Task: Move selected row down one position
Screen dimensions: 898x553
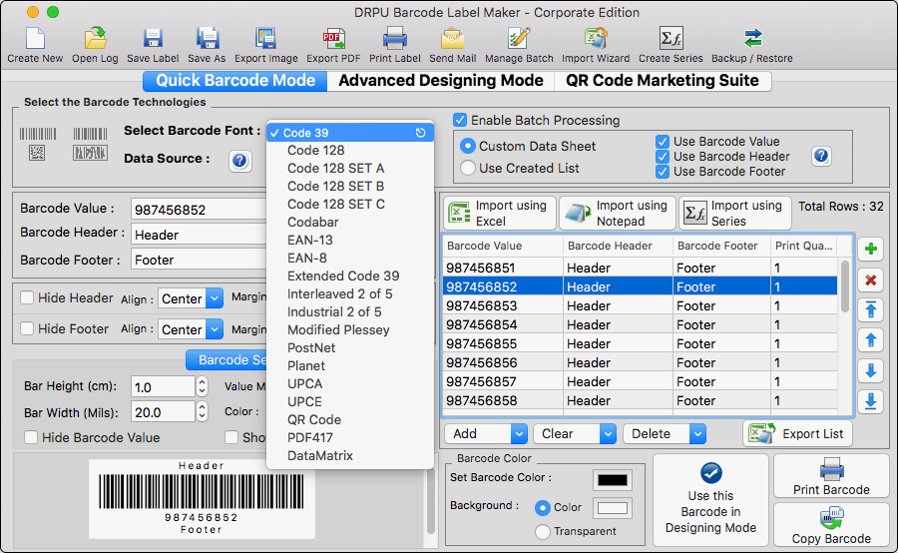Action: pyautogui.click(x=870, y=370)
